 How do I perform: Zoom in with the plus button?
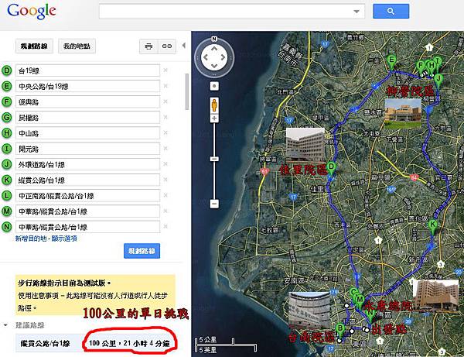click(x=214, y=118)
